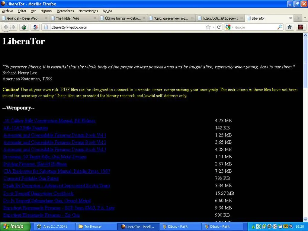Viewport: 308px width, 231px height.
Task: Click the S3 tray icon
Action: [x=286, y=226]
